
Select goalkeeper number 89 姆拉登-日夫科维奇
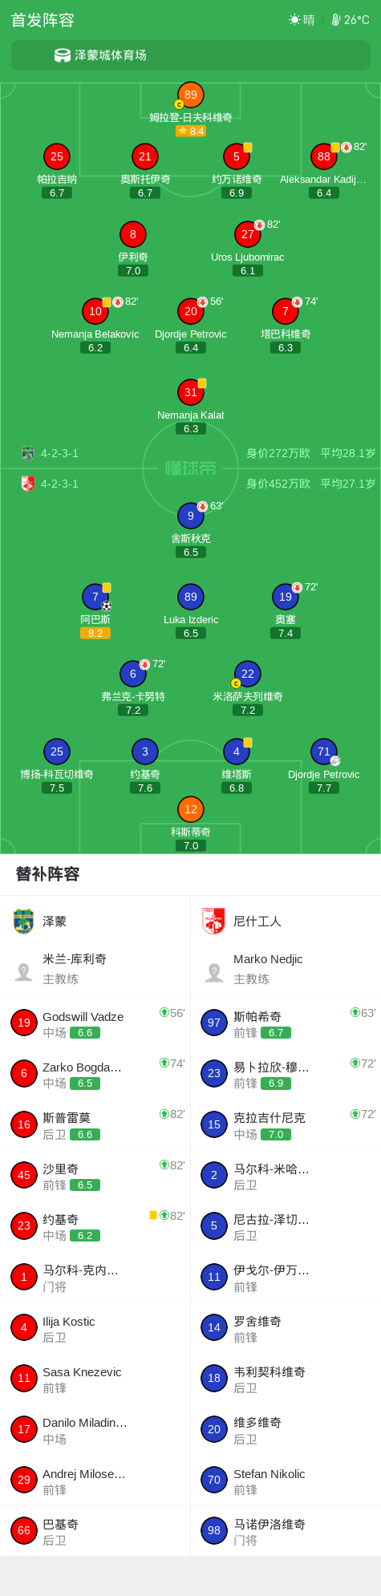point(191,95)
